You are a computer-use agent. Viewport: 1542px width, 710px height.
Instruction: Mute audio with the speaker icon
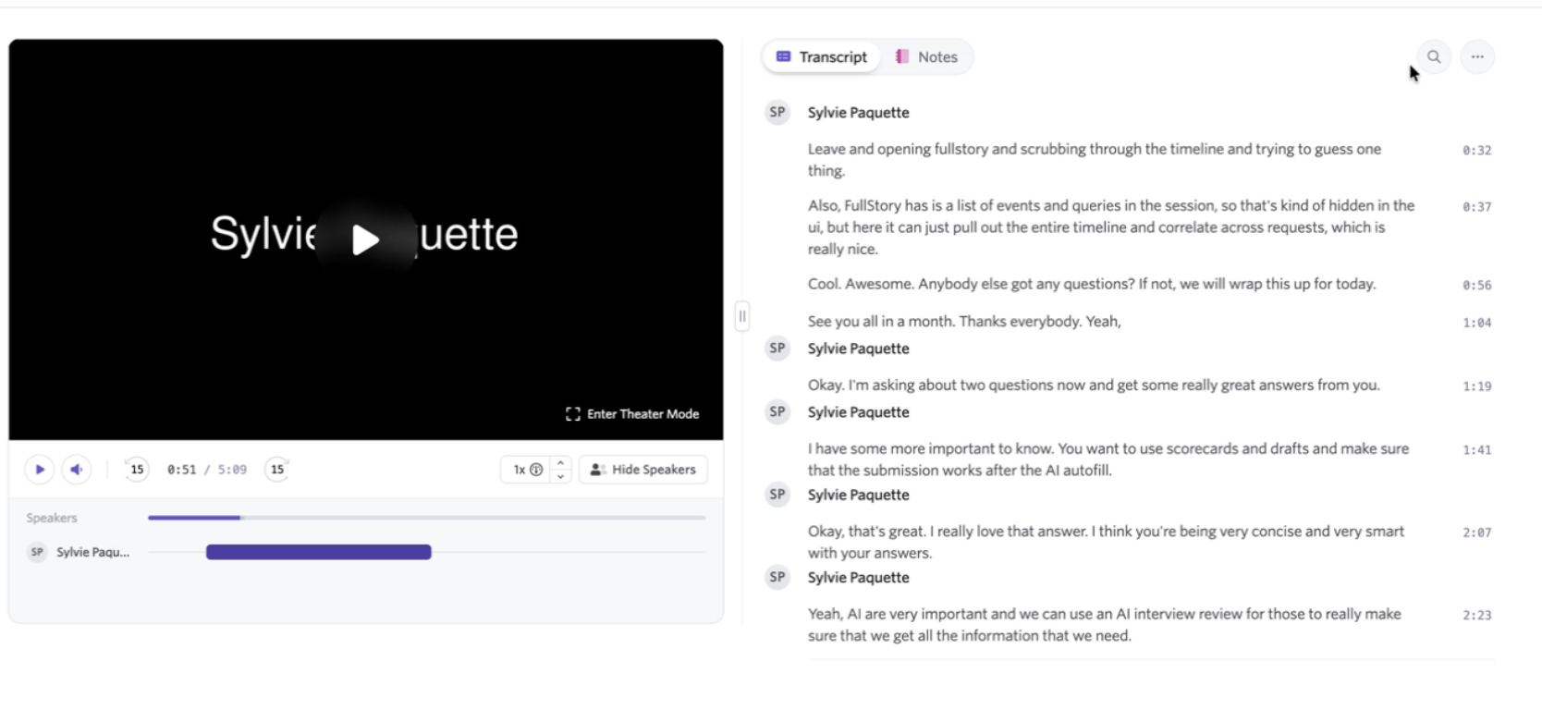77,470
